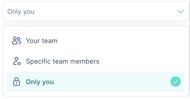Image resolution: width=190 pixels, height=99 pixels.
Task: Click the teal circular checkmark on Only you row
Action: point(176,82)
